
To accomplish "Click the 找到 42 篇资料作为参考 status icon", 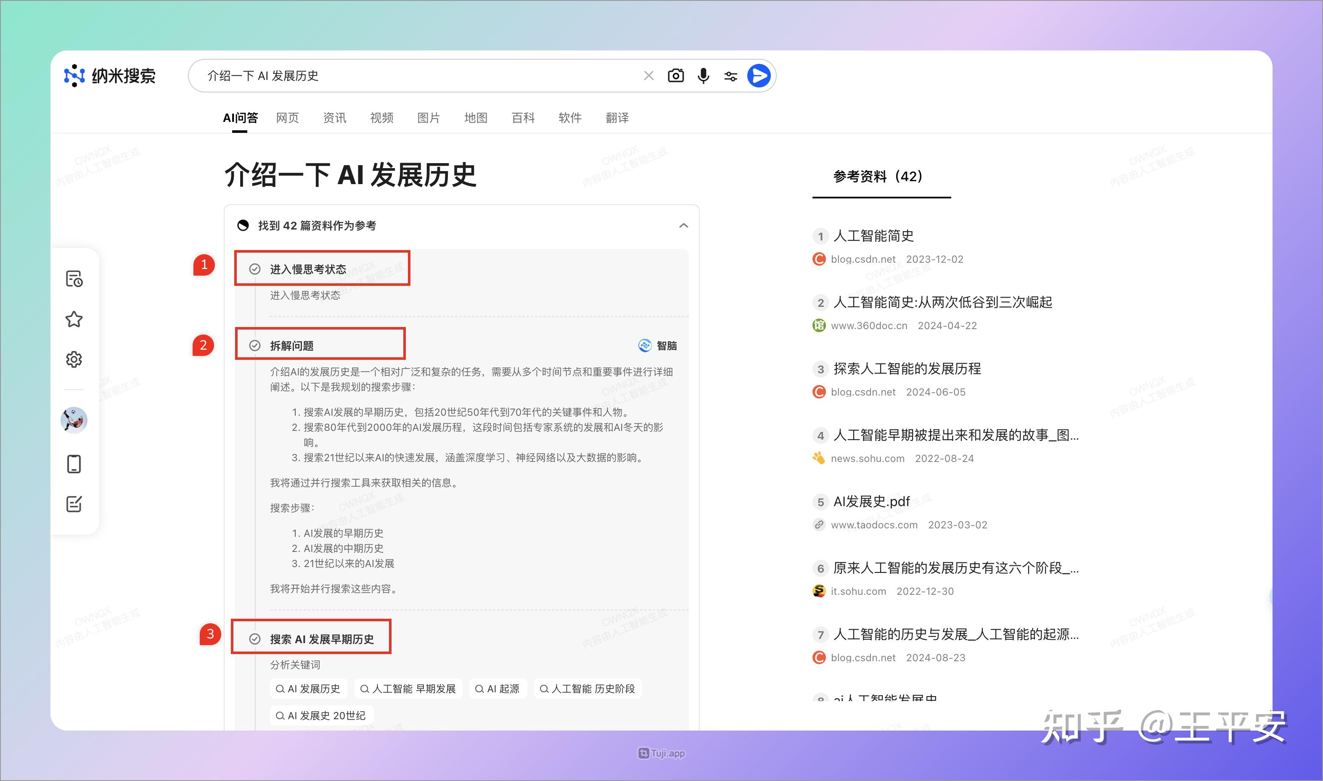I will coord(243,226).
